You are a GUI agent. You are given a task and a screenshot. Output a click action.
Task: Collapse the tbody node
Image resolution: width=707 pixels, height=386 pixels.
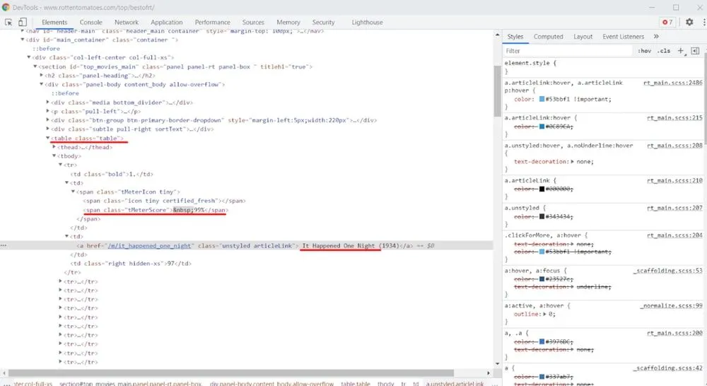[54, 156]
